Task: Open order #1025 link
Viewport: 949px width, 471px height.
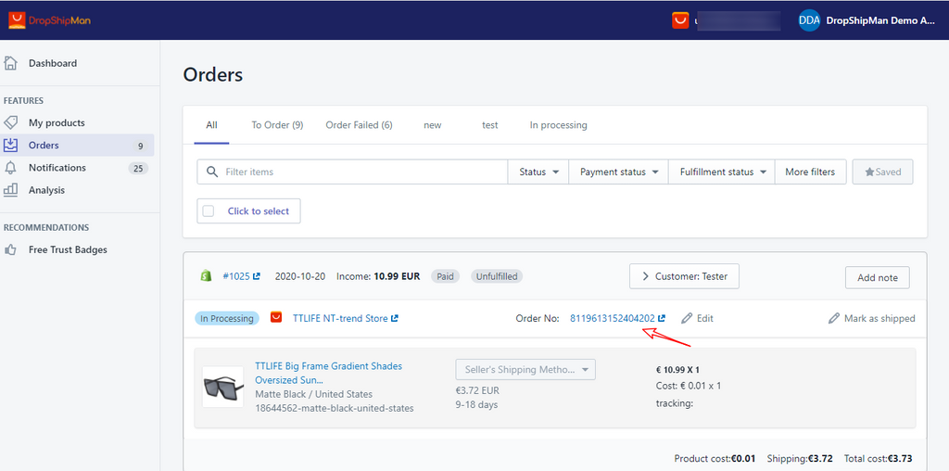Action: tap(236, 276)
